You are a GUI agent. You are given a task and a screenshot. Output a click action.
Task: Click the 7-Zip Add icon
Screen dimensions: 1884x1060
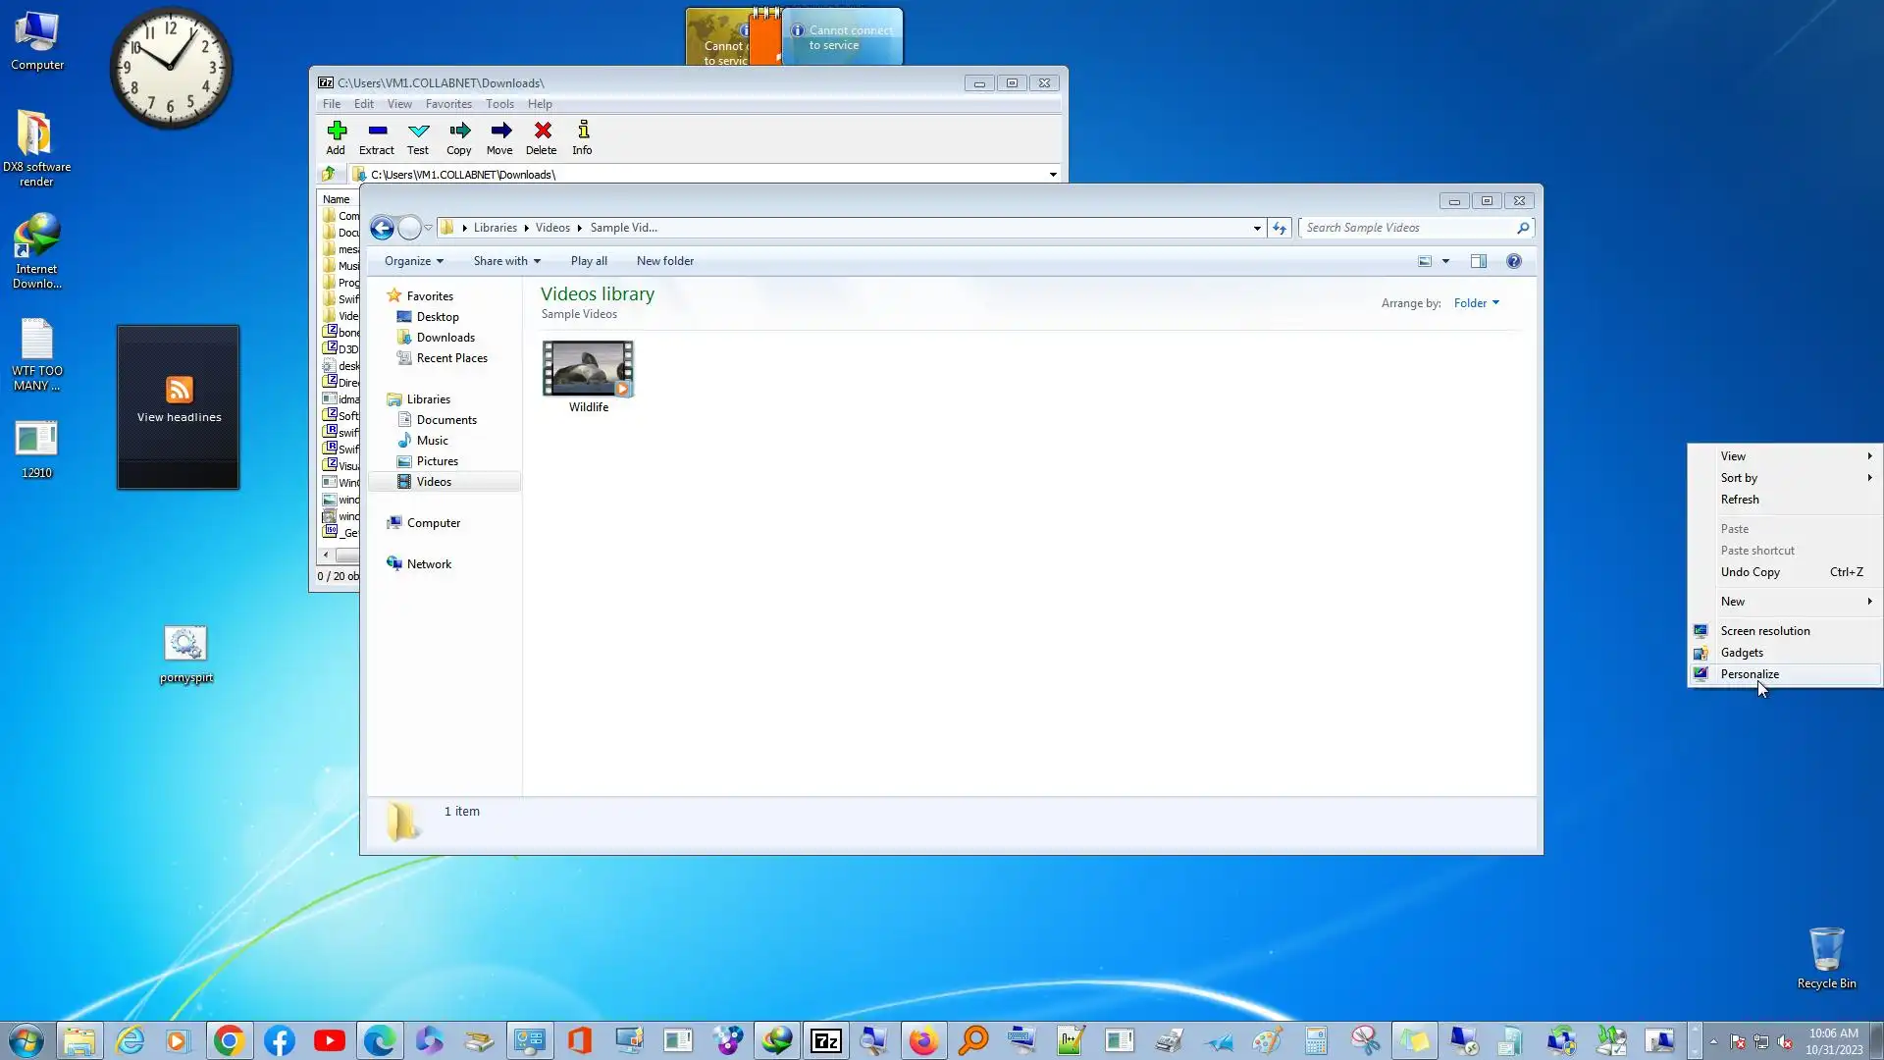coord(337,132)
